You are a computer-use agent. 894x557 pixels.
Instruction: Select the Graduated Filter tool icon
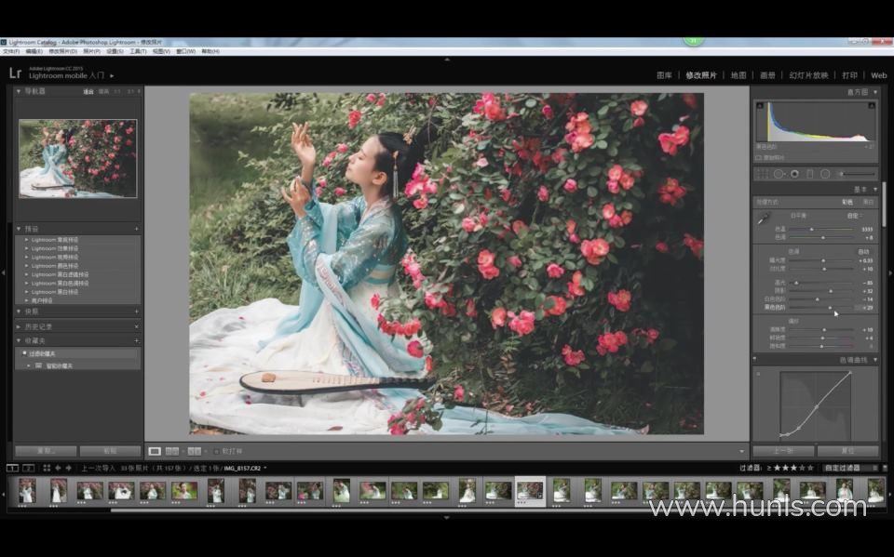tap(809, 174)
